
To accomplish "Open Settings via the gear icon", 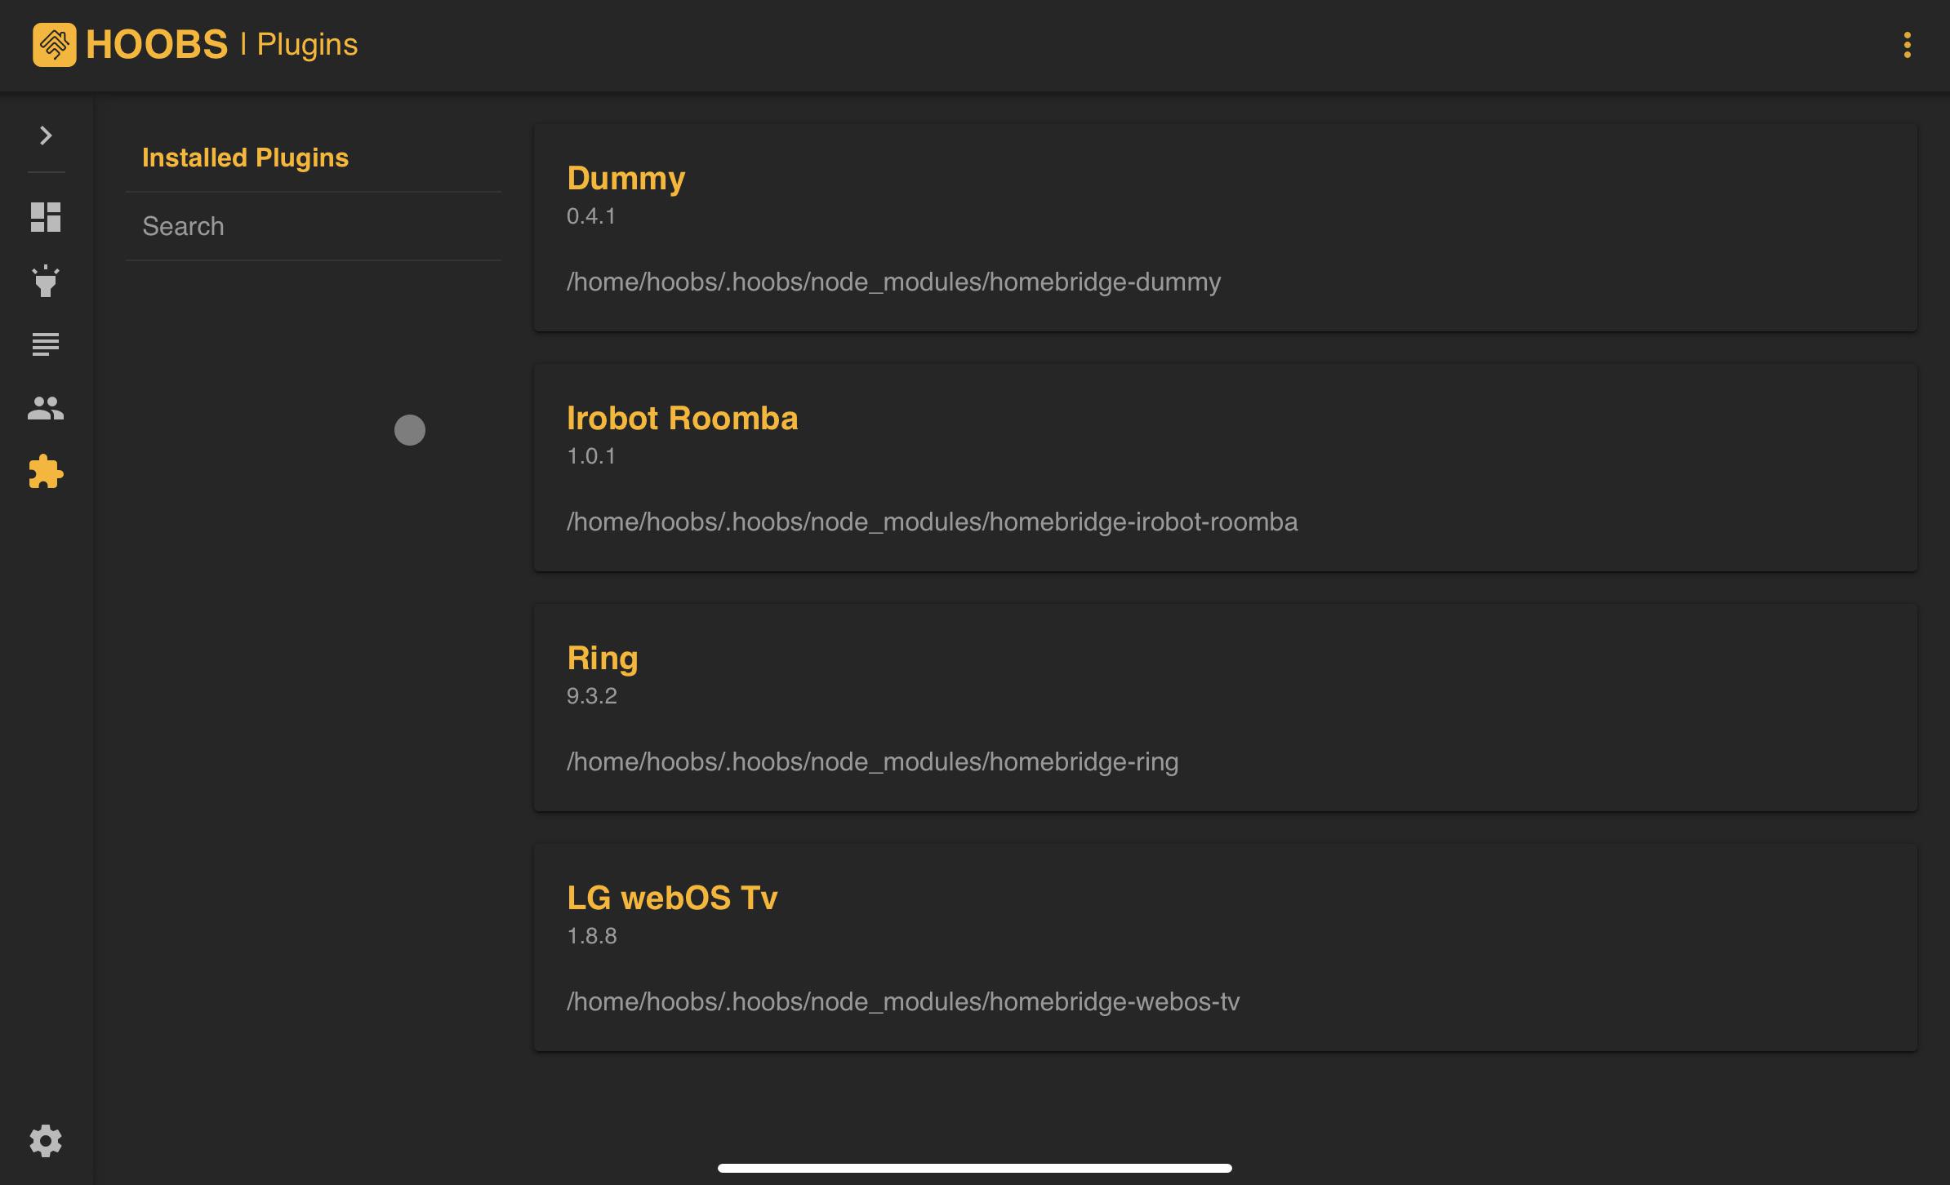I will [45, 1140].
